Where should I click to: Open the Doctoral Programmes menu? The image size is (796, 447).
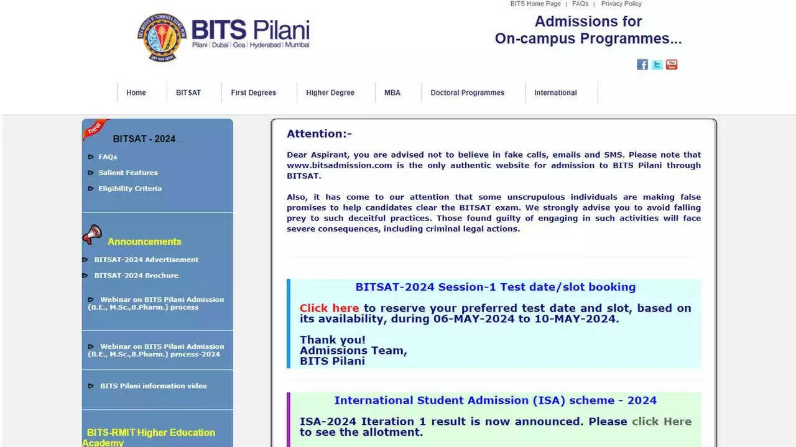[x=468, y=93]
